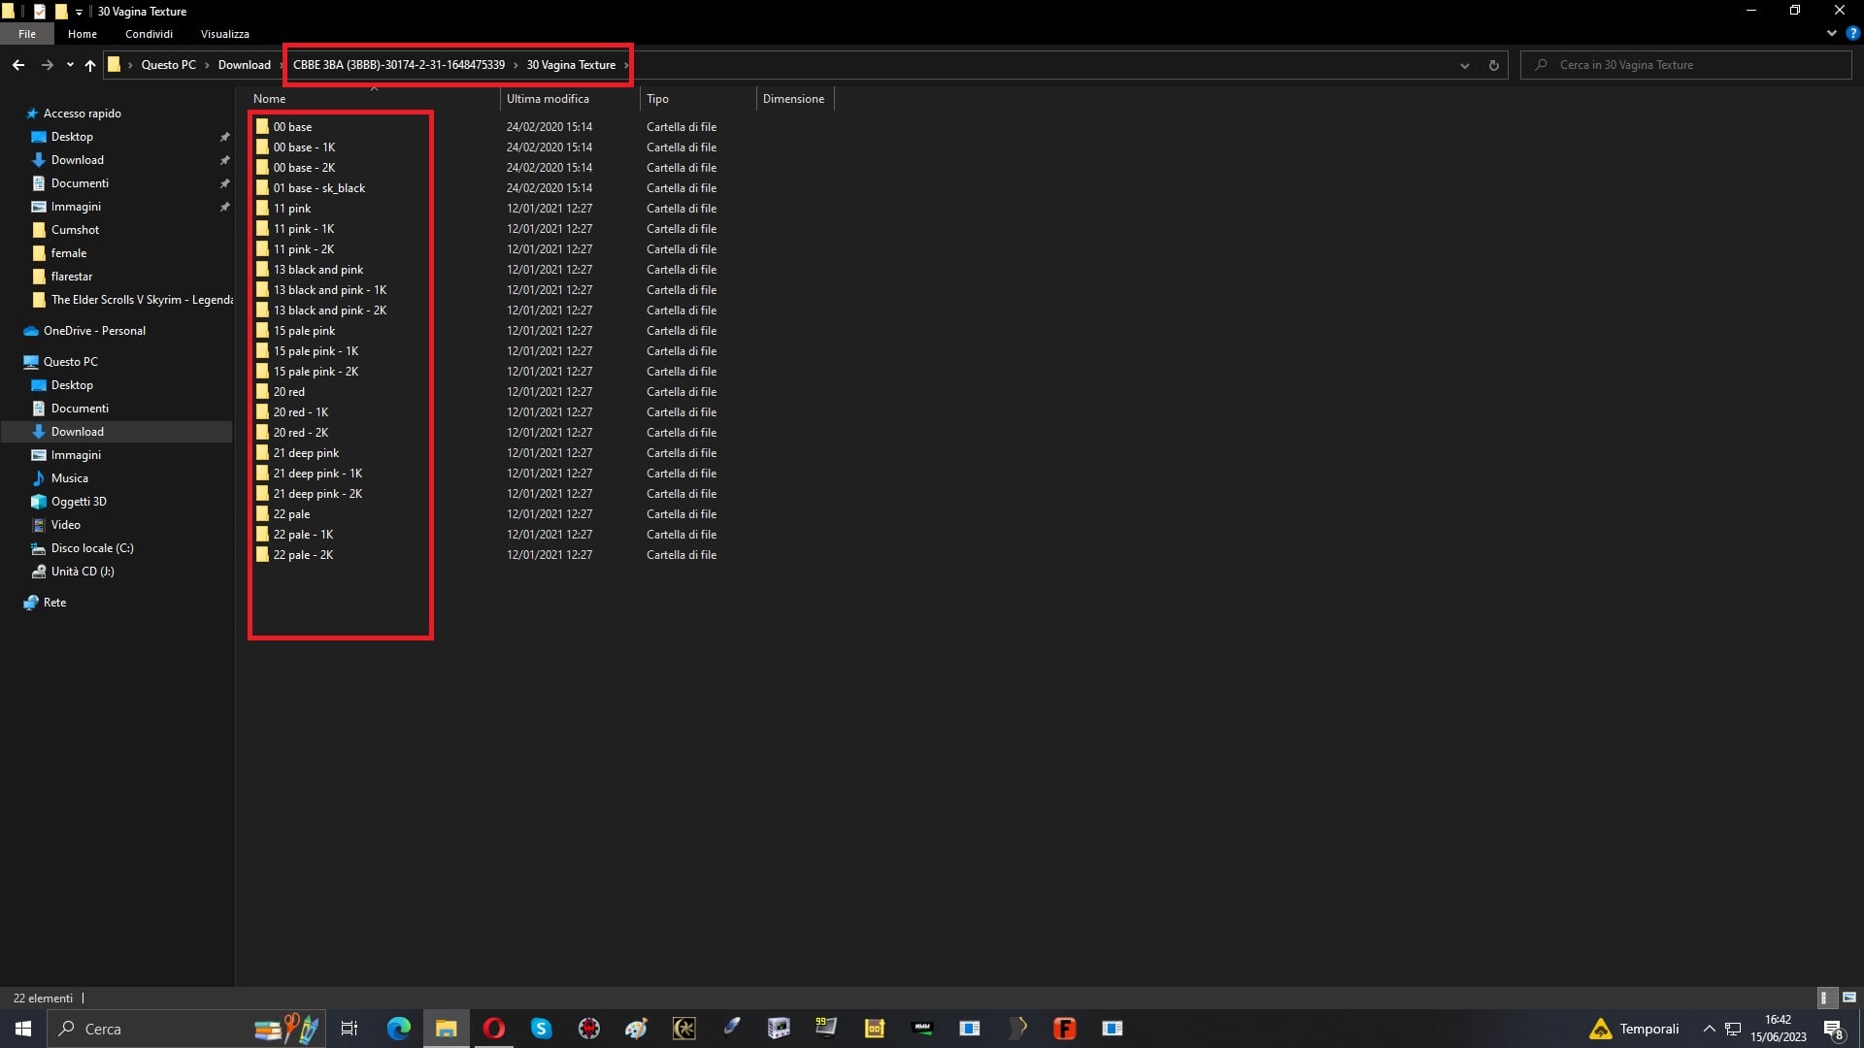
Task: Unpin Immagini using its pin icon
Action: pyautogui.click(x=224, y=207)
